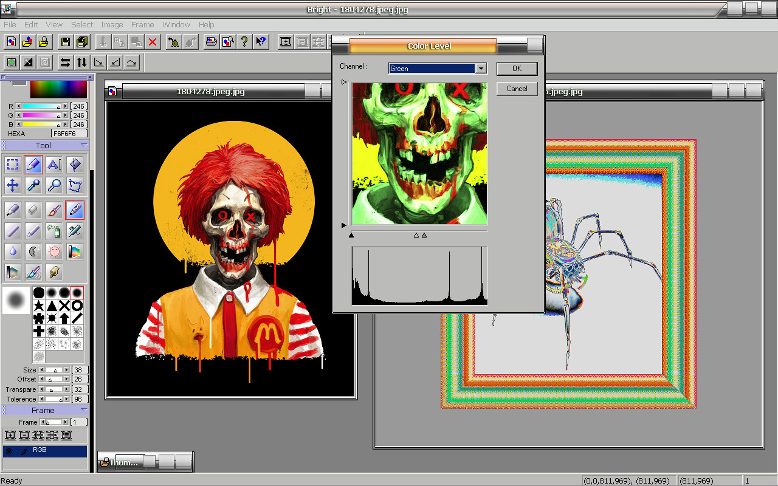Click OK in the Color Level dialog
This screenshot has height=486, width=778.
(517, 69)
